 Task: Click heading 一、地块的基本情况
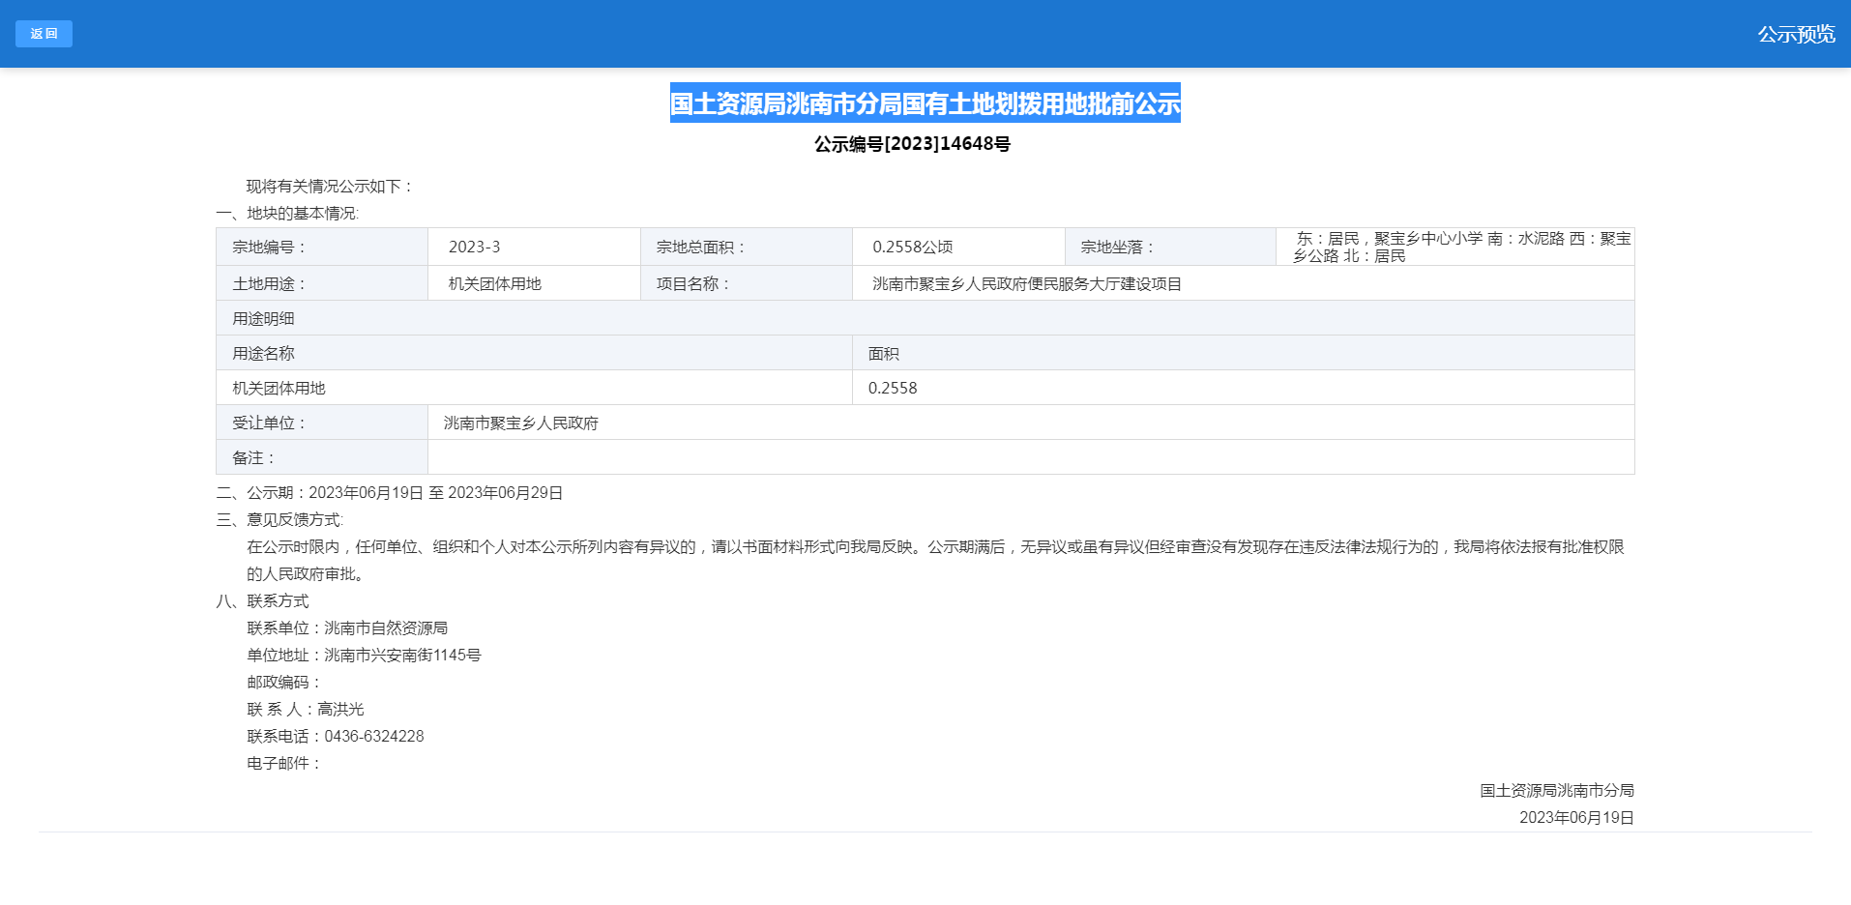(x=287, y=214)
